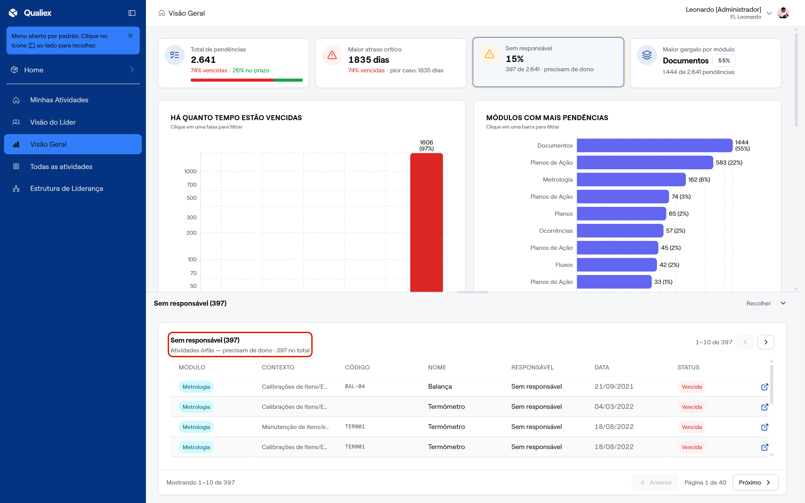
Task: Select the Maior atraso crítico card
Action: click(x=391, y=63)
